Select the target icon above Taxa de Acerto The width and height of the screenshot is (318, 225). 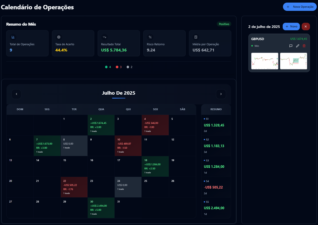(58, 37)
